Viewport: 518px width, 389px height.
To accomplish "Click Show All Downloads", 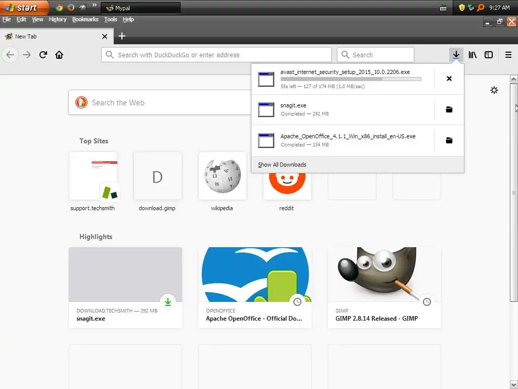I will click(x=282, y=165).
